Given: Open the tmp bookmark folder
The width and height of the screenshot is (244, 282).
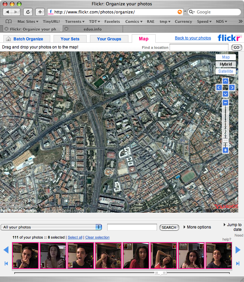Looking at the screenshot, I should click(165, 22).
